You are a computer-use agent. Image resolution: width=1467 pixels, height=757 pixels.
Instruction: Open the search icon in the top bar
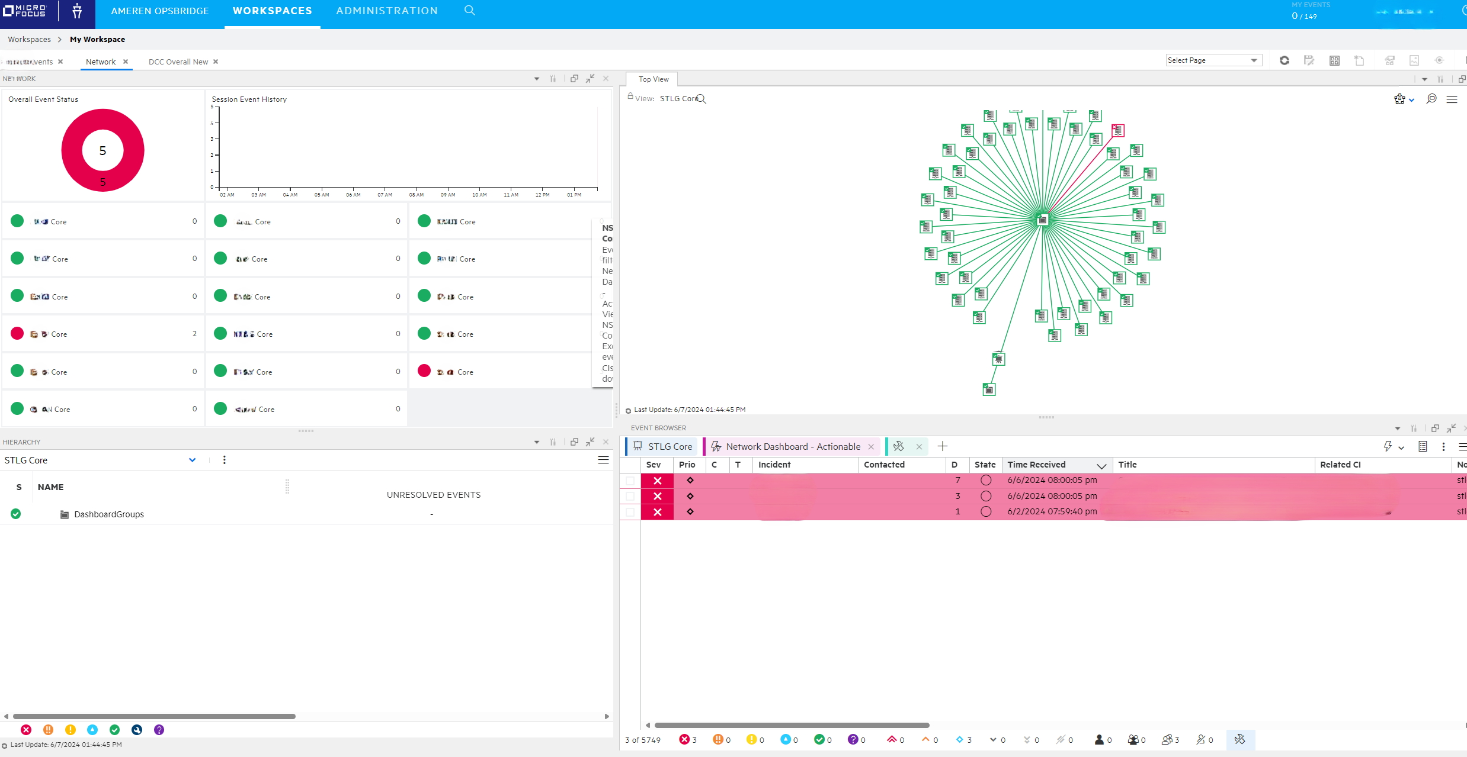click(x=469, y=11)
